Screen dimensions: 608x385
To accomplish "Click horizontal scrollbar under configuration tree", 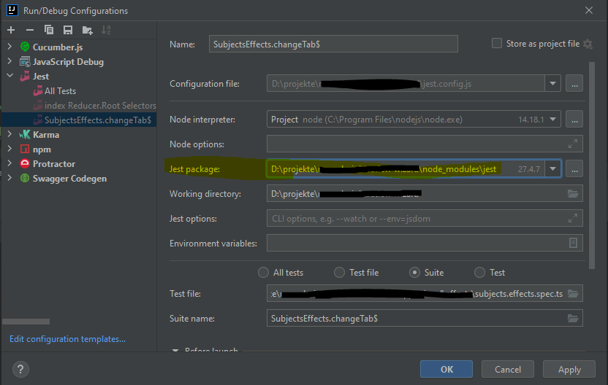I will pyautogui.click(x=26, y=322).
